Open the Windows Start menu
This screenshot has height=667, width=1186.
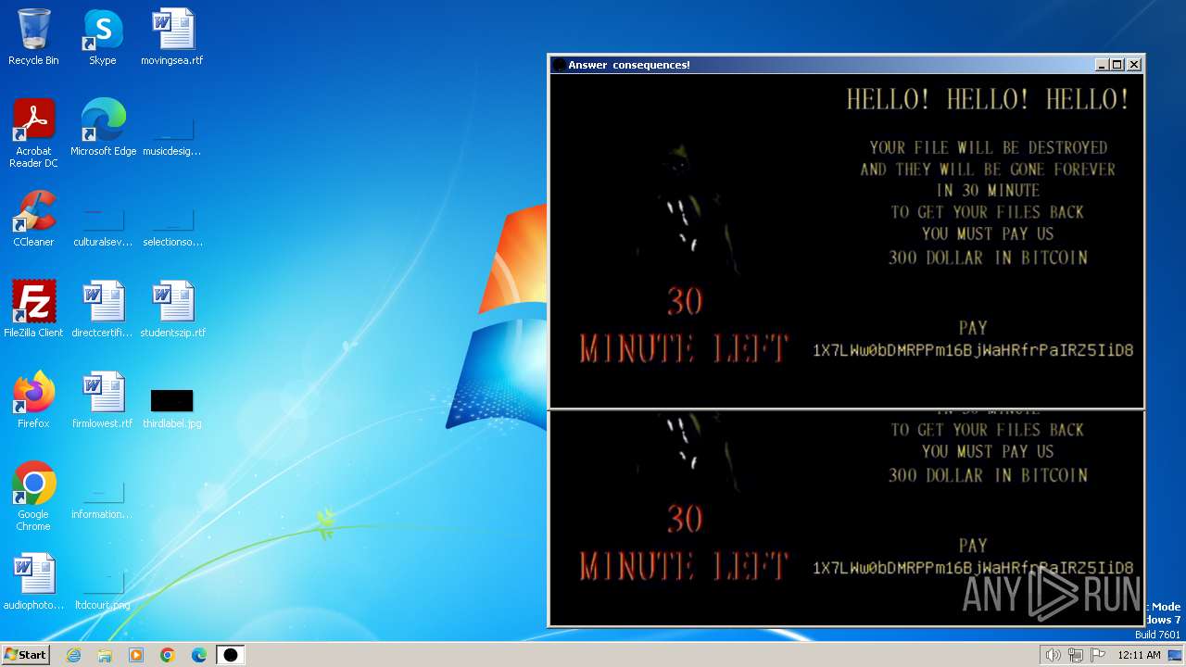click(x=25, y=654)
